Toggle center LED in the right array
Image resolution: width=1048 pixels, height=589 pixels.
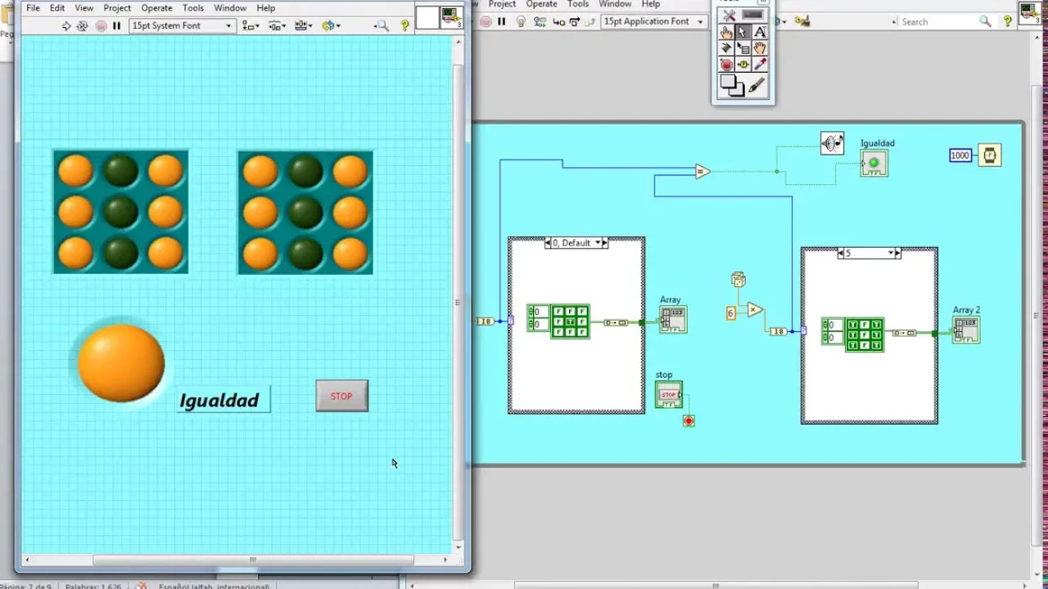click(305, 213)
